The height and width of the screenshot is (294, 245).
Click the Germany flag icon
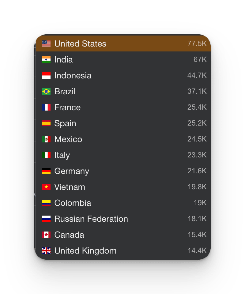(x=46, y=171)
